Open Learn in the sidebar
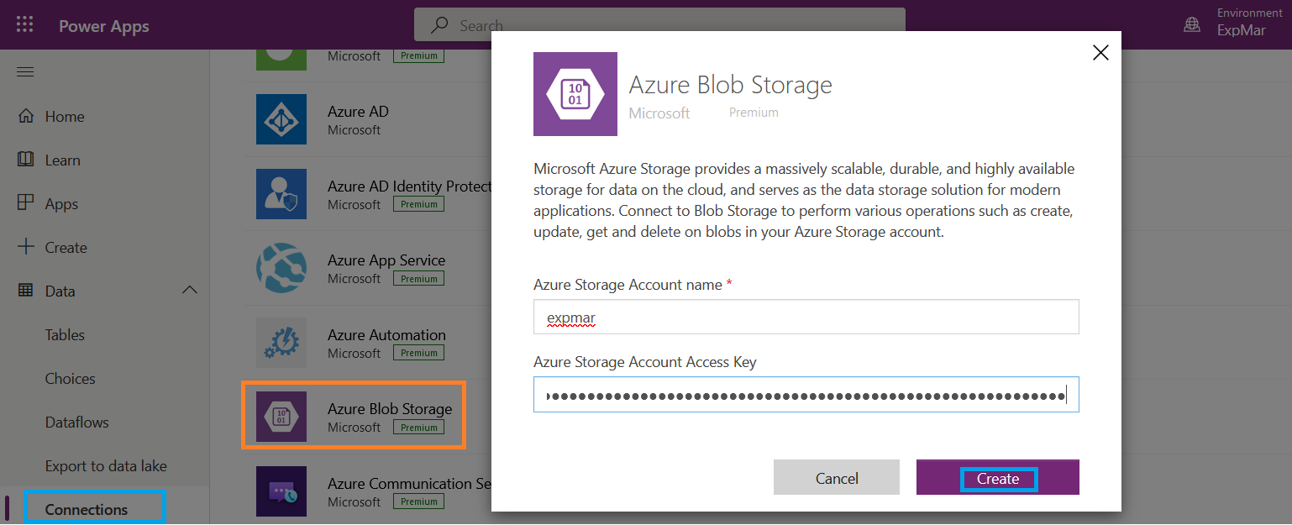Image resolution: width=1292 pixels, height=525 pixels. coord(63,160)
